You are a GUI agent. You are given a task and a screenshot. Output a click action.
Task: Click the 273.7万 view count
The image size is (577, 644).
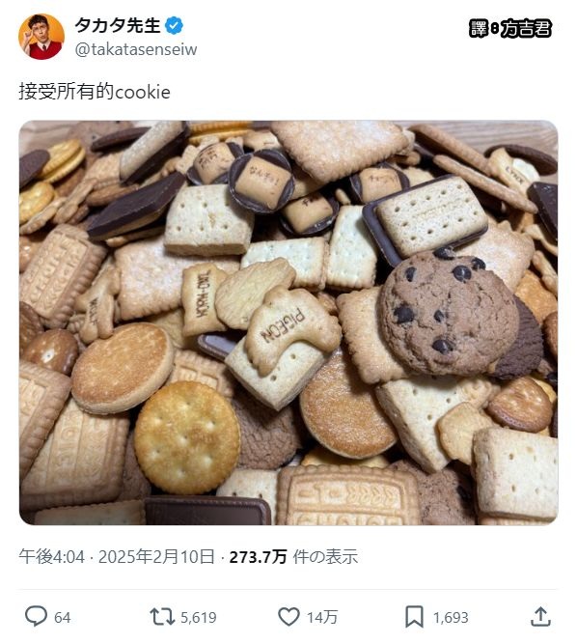coord(258,557)
